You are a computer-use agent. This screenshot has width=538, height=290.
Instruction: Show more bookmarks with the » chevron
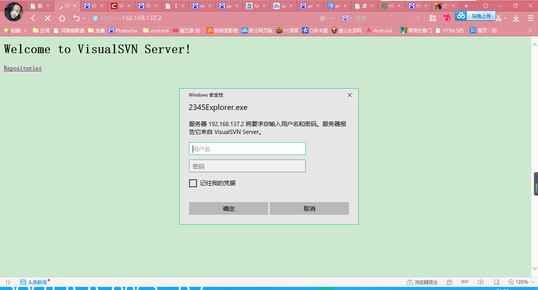point(530,30)
